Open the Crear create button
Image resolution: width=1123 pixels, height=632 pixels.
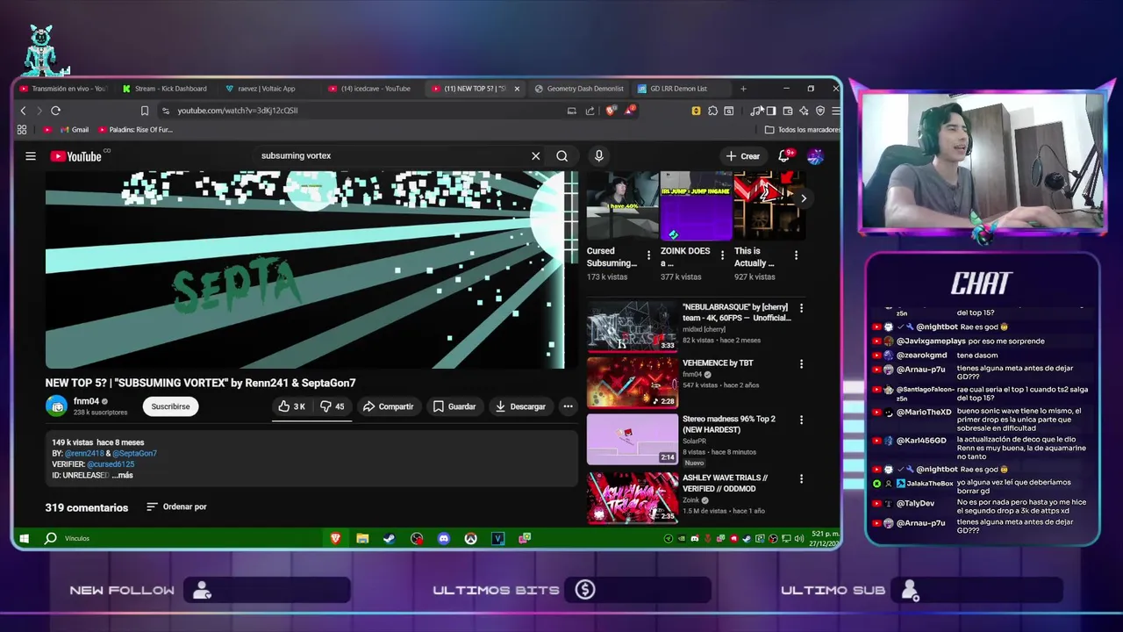(742, 156)
